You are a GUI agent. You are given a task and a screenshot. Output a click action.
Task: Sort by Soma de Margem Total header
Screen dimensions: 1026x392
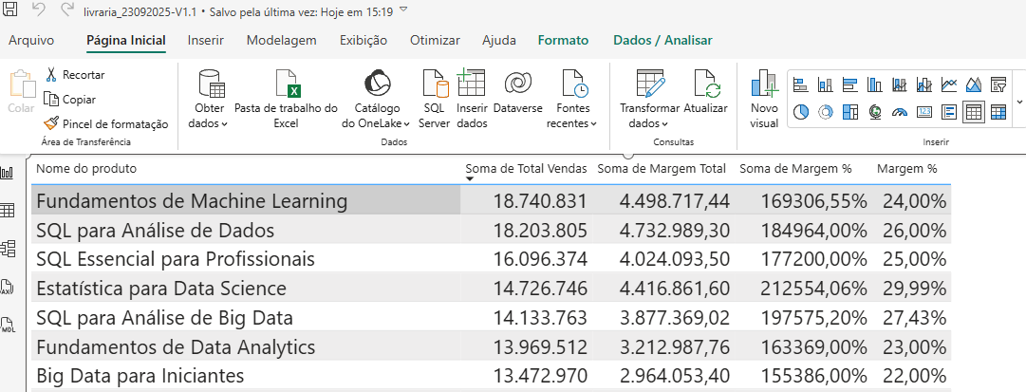pyautogui.click(x=662, y=168)
